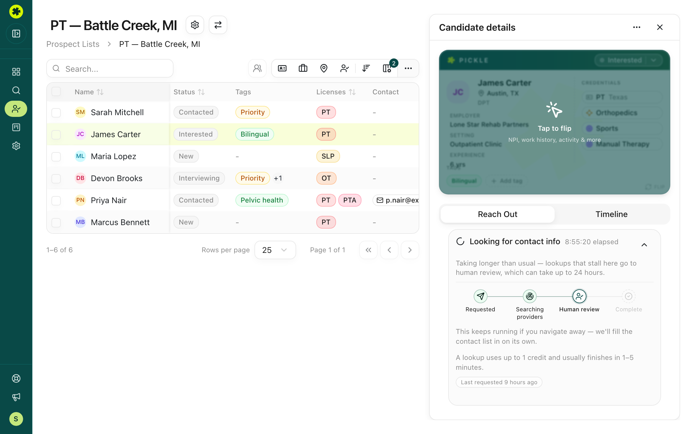Click the Requested step icon
The height and width of the screenshot is (434, 694).
click(x=481, y=296)
